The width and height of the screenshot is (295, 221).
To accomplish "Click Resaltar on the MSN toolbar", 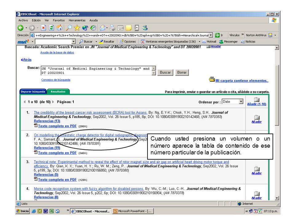I will pyautogui.click(x=107, y=41).
